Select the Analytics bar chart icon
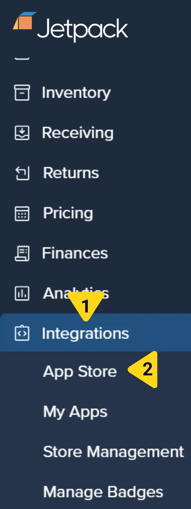This screenshot has width=191, height=509. coord(22,293)
